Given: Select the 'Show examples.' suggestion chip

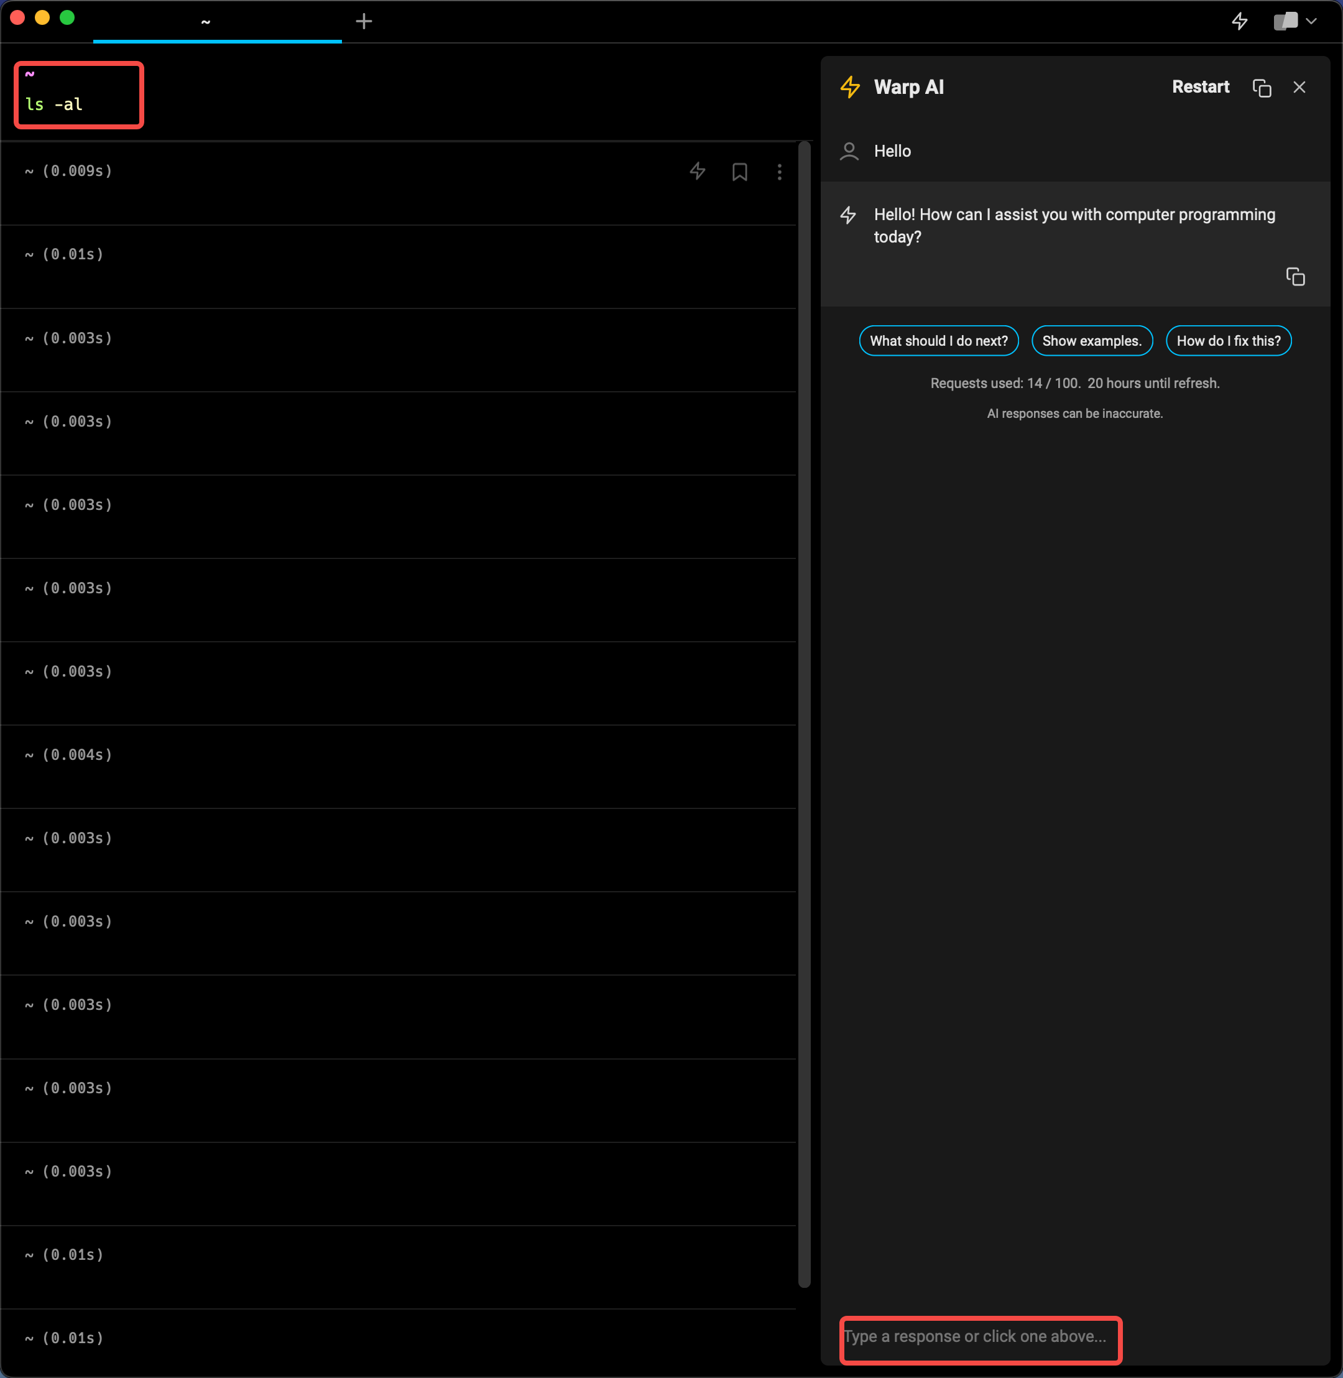Looking at the screenshot, I should 1092,341.
